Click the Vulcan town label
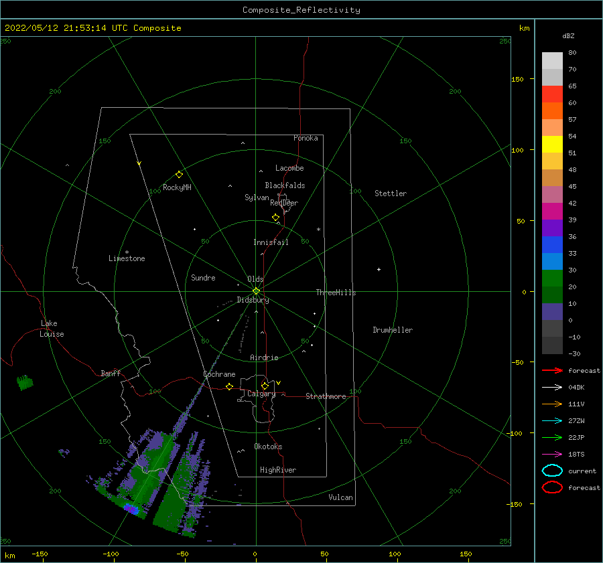 [340, 497]
